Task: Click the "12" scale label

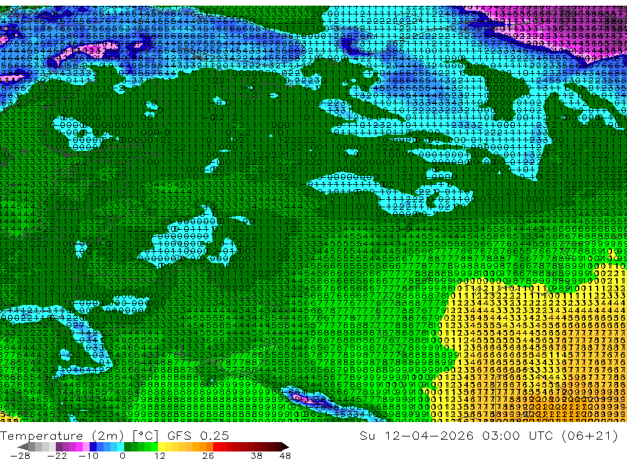Action: point(160,456)
